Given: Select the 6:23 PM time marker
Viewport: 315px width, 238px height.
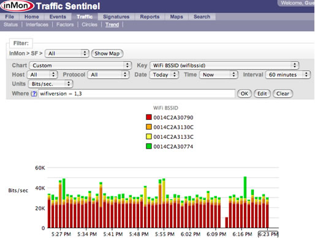Looking at the screenshot, I should coord(268,234).
